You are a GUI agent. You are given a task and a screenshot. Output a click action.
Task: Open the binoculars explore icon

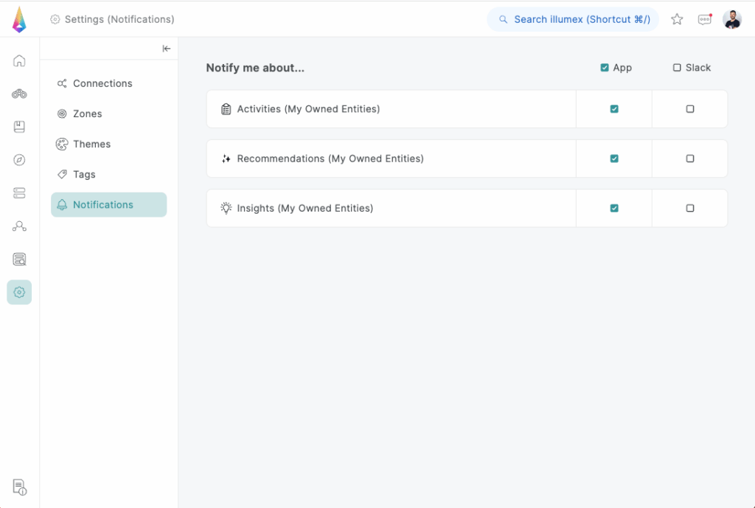coord(19,94)
